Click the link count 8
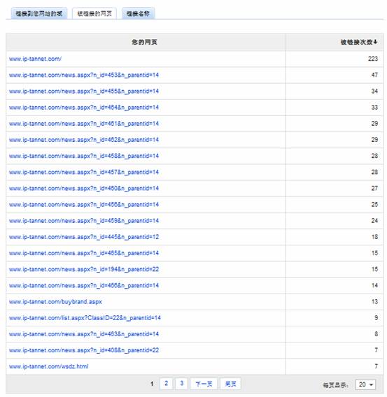The width and height of the screenshot is (387, 397). [377, 334]
